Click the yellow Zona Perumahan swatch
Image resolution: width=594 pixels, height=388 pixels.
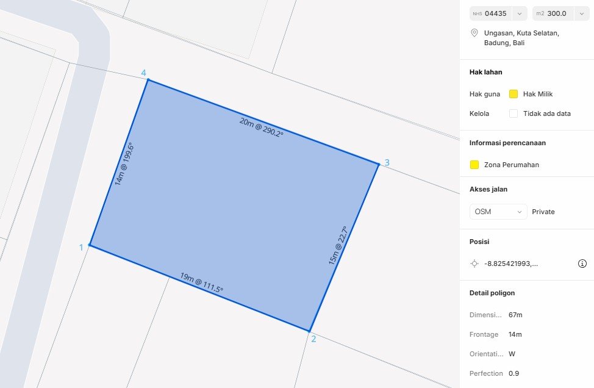coord(474,165)
